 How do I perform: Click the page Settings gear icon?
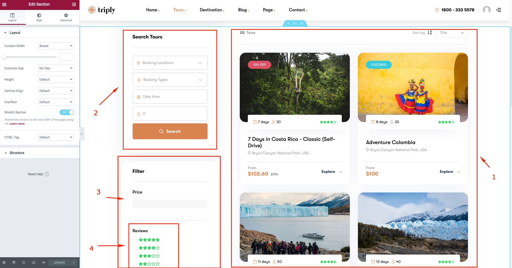point(4,263)
